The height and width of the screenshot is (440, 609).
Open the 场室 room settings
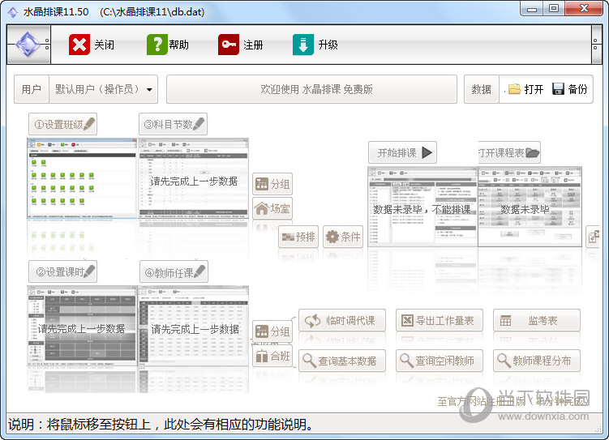[272, 209]
